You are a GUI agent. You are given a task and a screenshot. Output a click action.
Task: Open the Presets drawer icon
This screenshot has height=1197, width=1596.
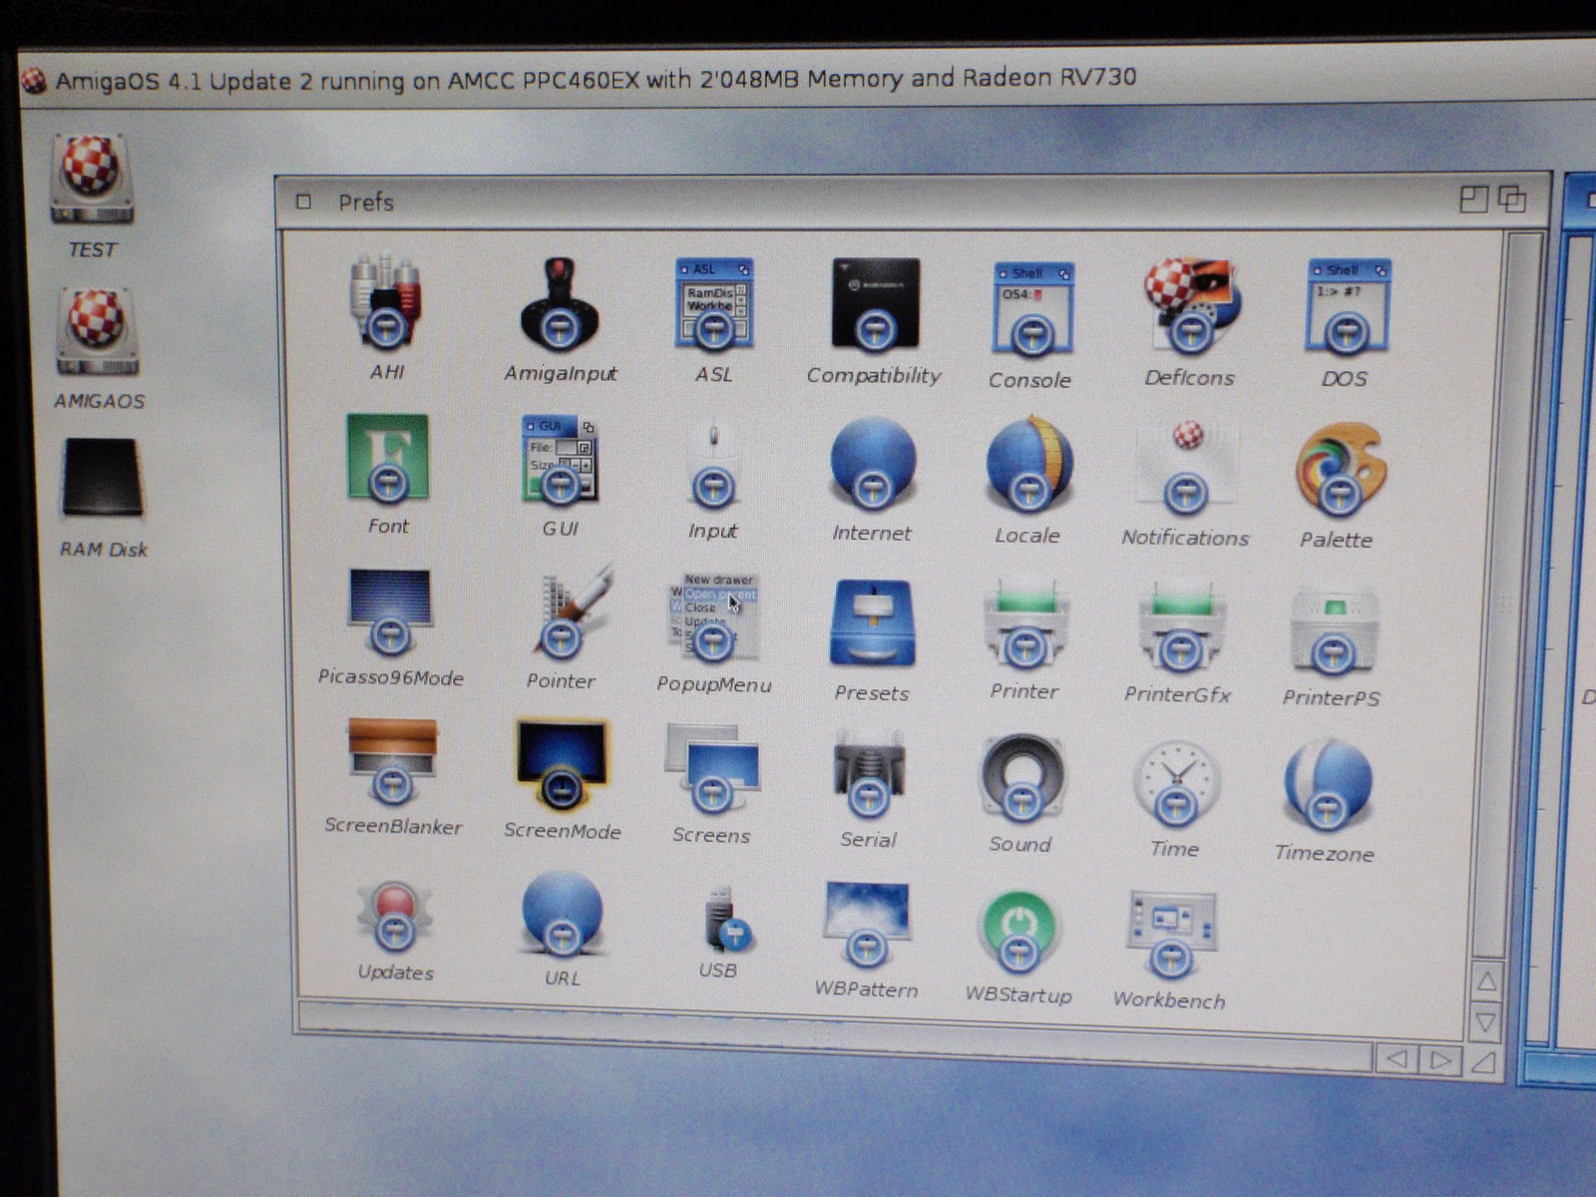pos(872,623)
